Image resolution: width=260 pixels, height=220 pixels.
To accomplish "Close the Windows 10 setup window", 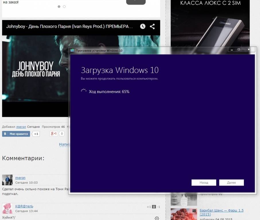I will [249, 49].
